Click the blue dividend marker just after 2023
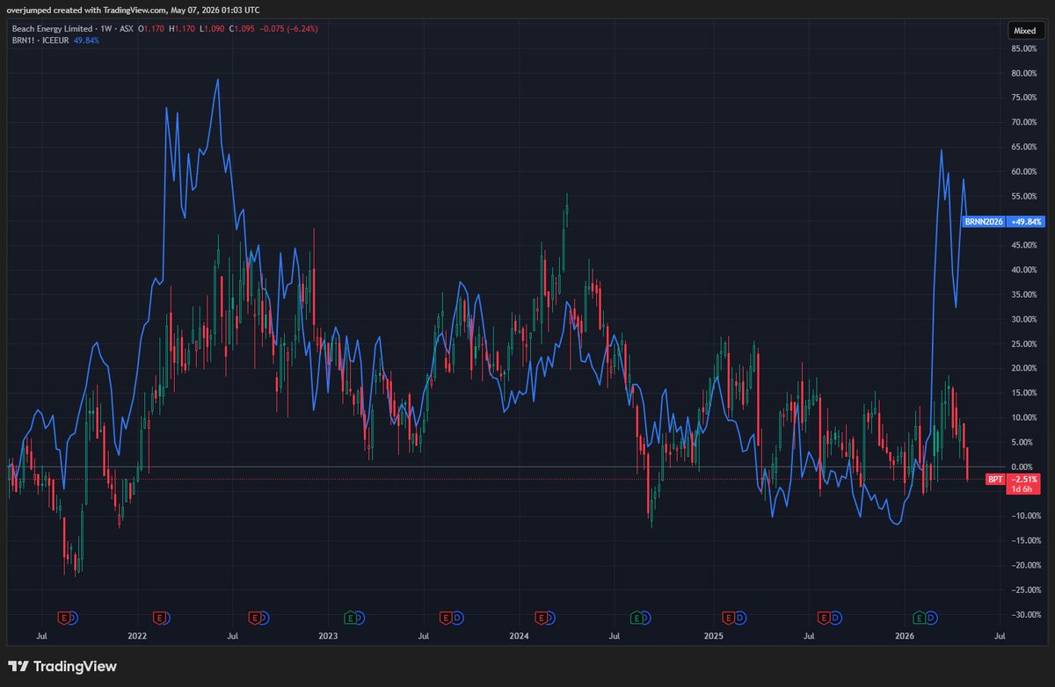 [361, 618]
